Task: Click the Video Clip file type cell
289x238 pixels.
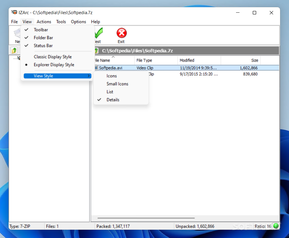Action: click(145, 68)
